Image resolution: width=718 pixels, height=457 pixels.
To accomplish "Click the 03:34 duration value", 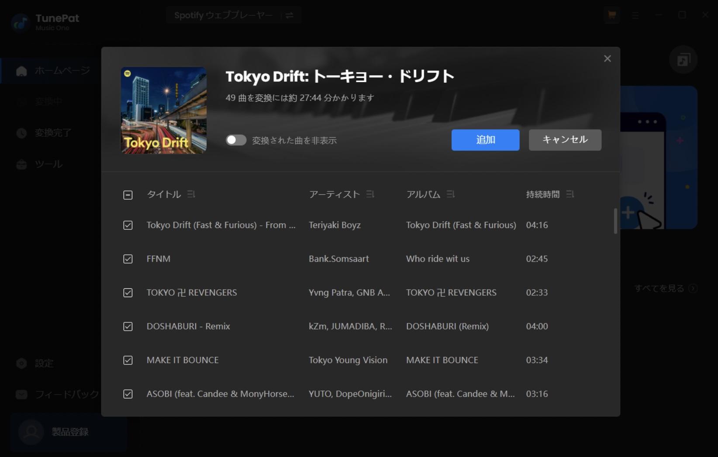I will pos(537,360).
